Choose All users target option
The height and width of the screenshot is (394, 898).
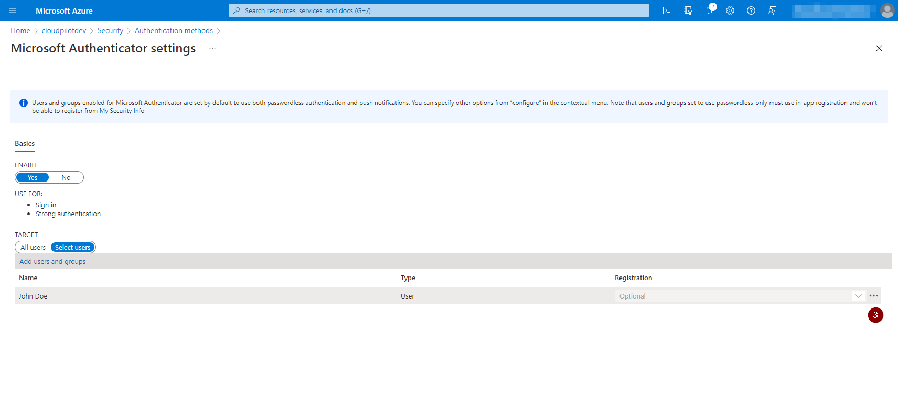point(33,247)
